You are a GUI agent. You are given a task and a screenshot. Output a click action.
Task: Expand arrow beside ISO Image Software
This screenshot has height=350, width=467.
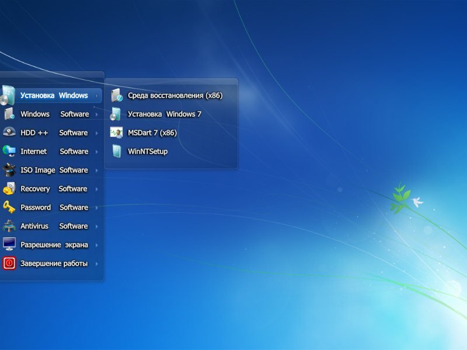point(97,170)
